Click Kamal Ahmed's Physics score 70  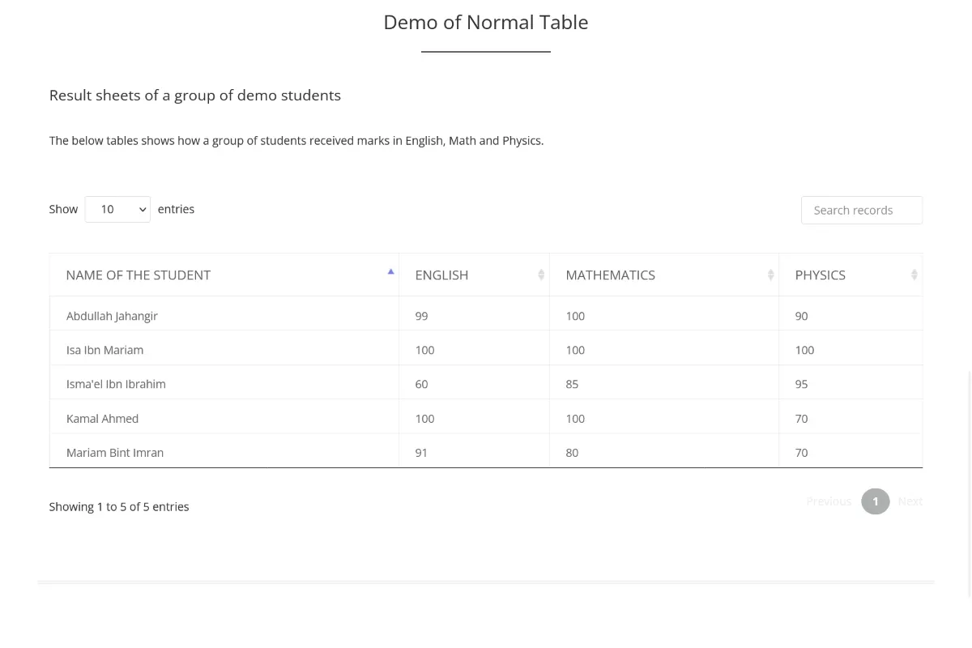[x=801, y=419]
